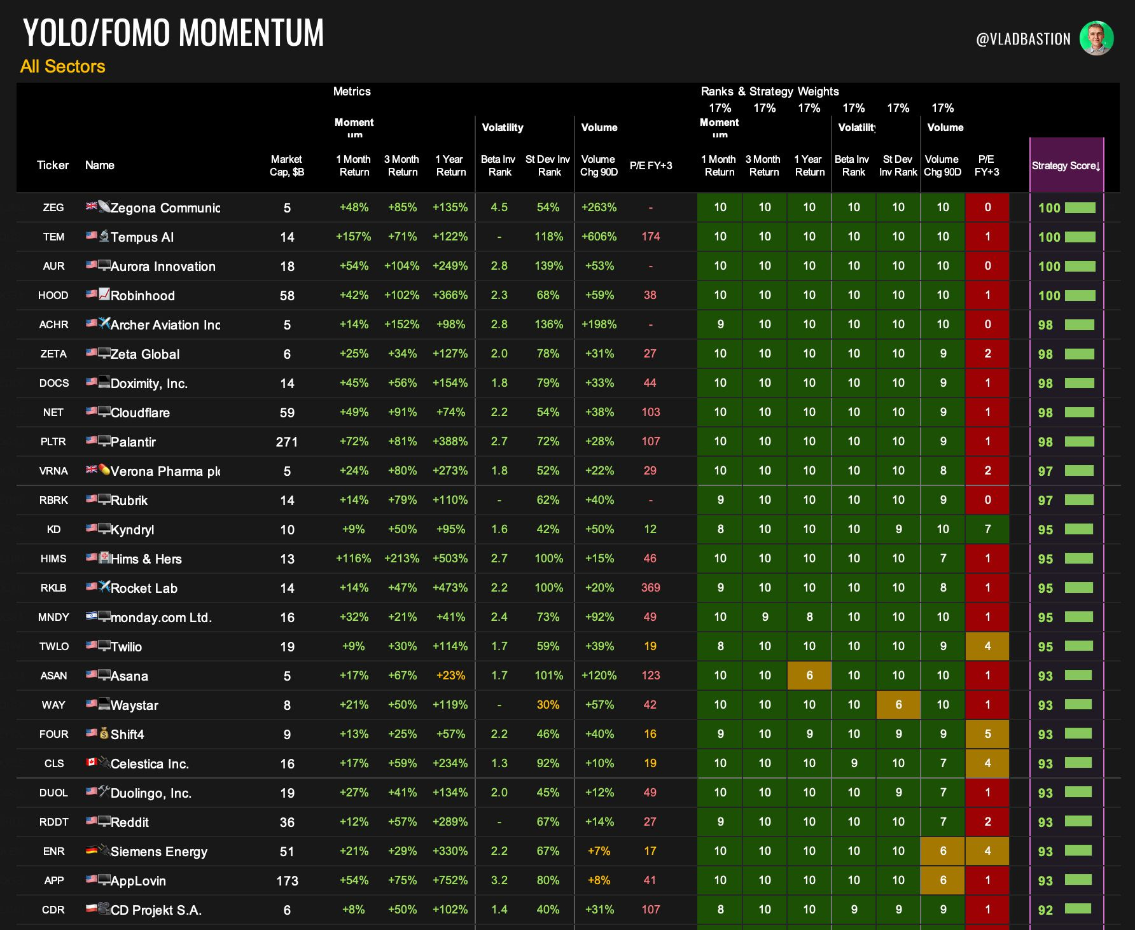
Task: Click the pill icon beside Verona Pharma
Action: coord(104,469)
